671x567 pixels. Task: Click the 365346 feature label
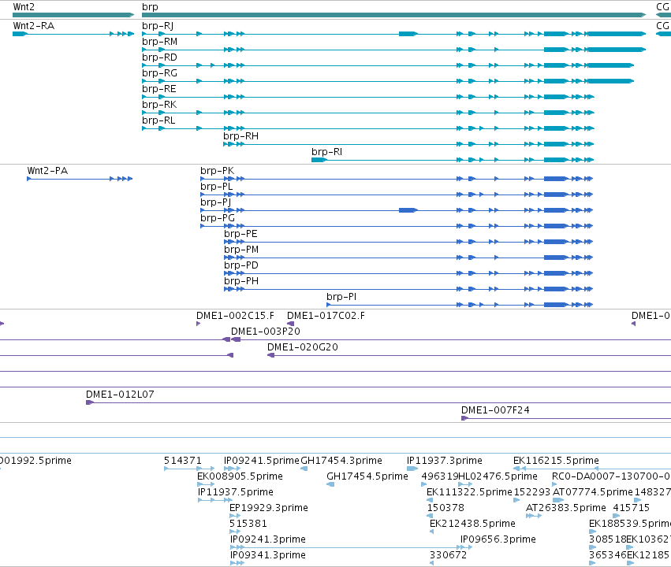pyautogui.click(x=607, y=555)
